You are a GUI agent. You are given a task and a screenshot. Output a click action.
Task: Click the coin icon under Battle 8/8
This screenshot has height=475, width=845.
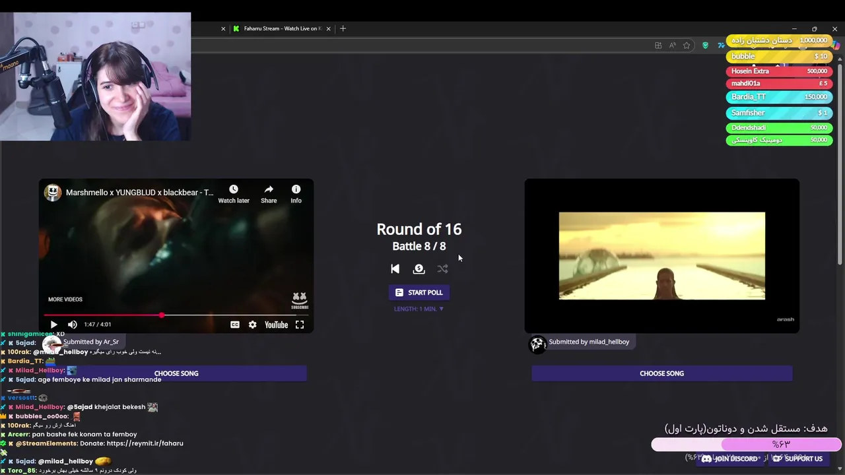(x=419, y=269)
